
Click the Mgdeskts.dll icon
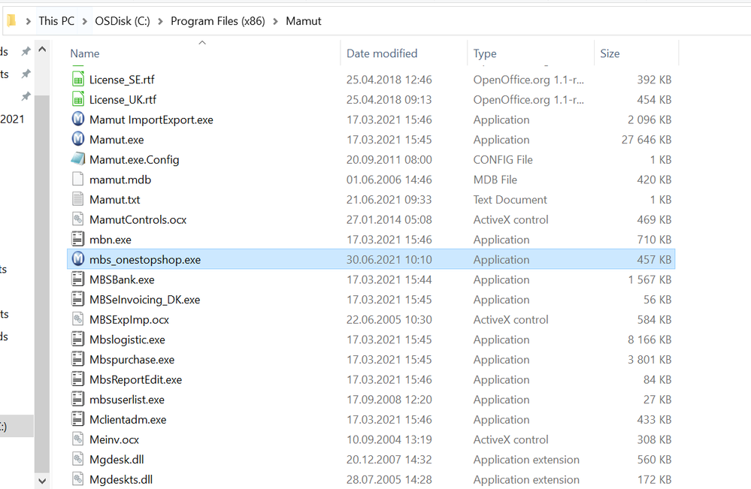[x=78, y=479]
